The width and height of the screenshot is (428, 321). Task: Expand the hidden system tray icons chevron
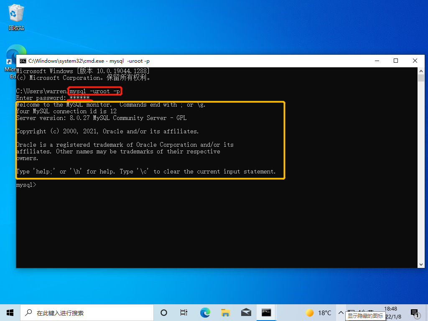coord(341,312)
